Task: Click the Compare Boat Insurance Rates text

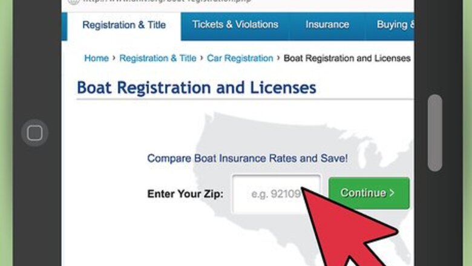Action: pyautogui.click(x=247, y=159)
